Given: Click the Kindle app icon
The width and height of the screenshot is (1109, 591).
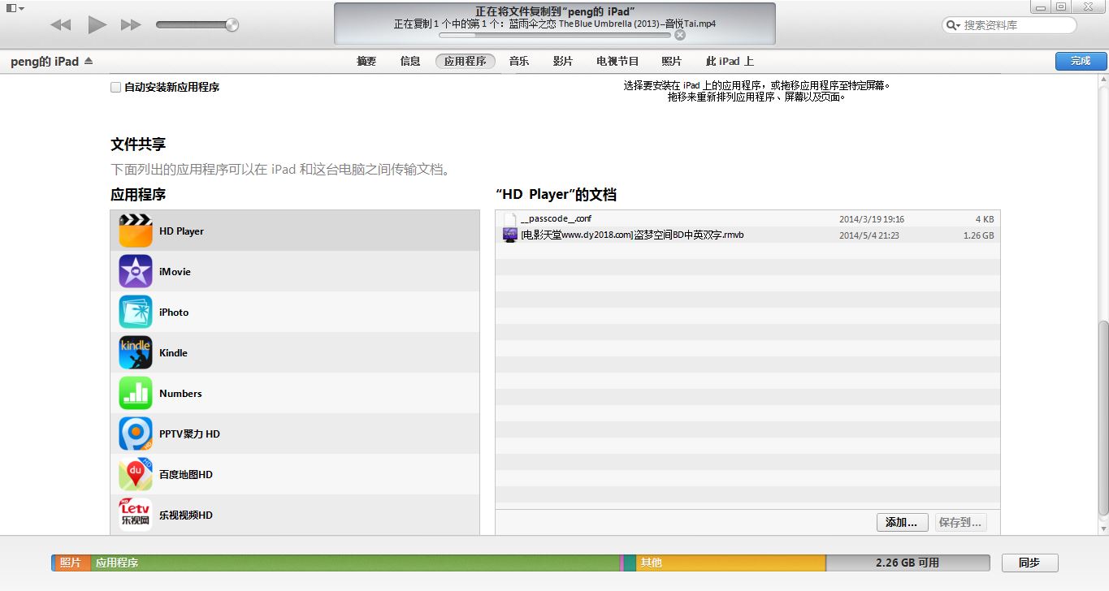Looking at the screenshot, I should 136,352.
